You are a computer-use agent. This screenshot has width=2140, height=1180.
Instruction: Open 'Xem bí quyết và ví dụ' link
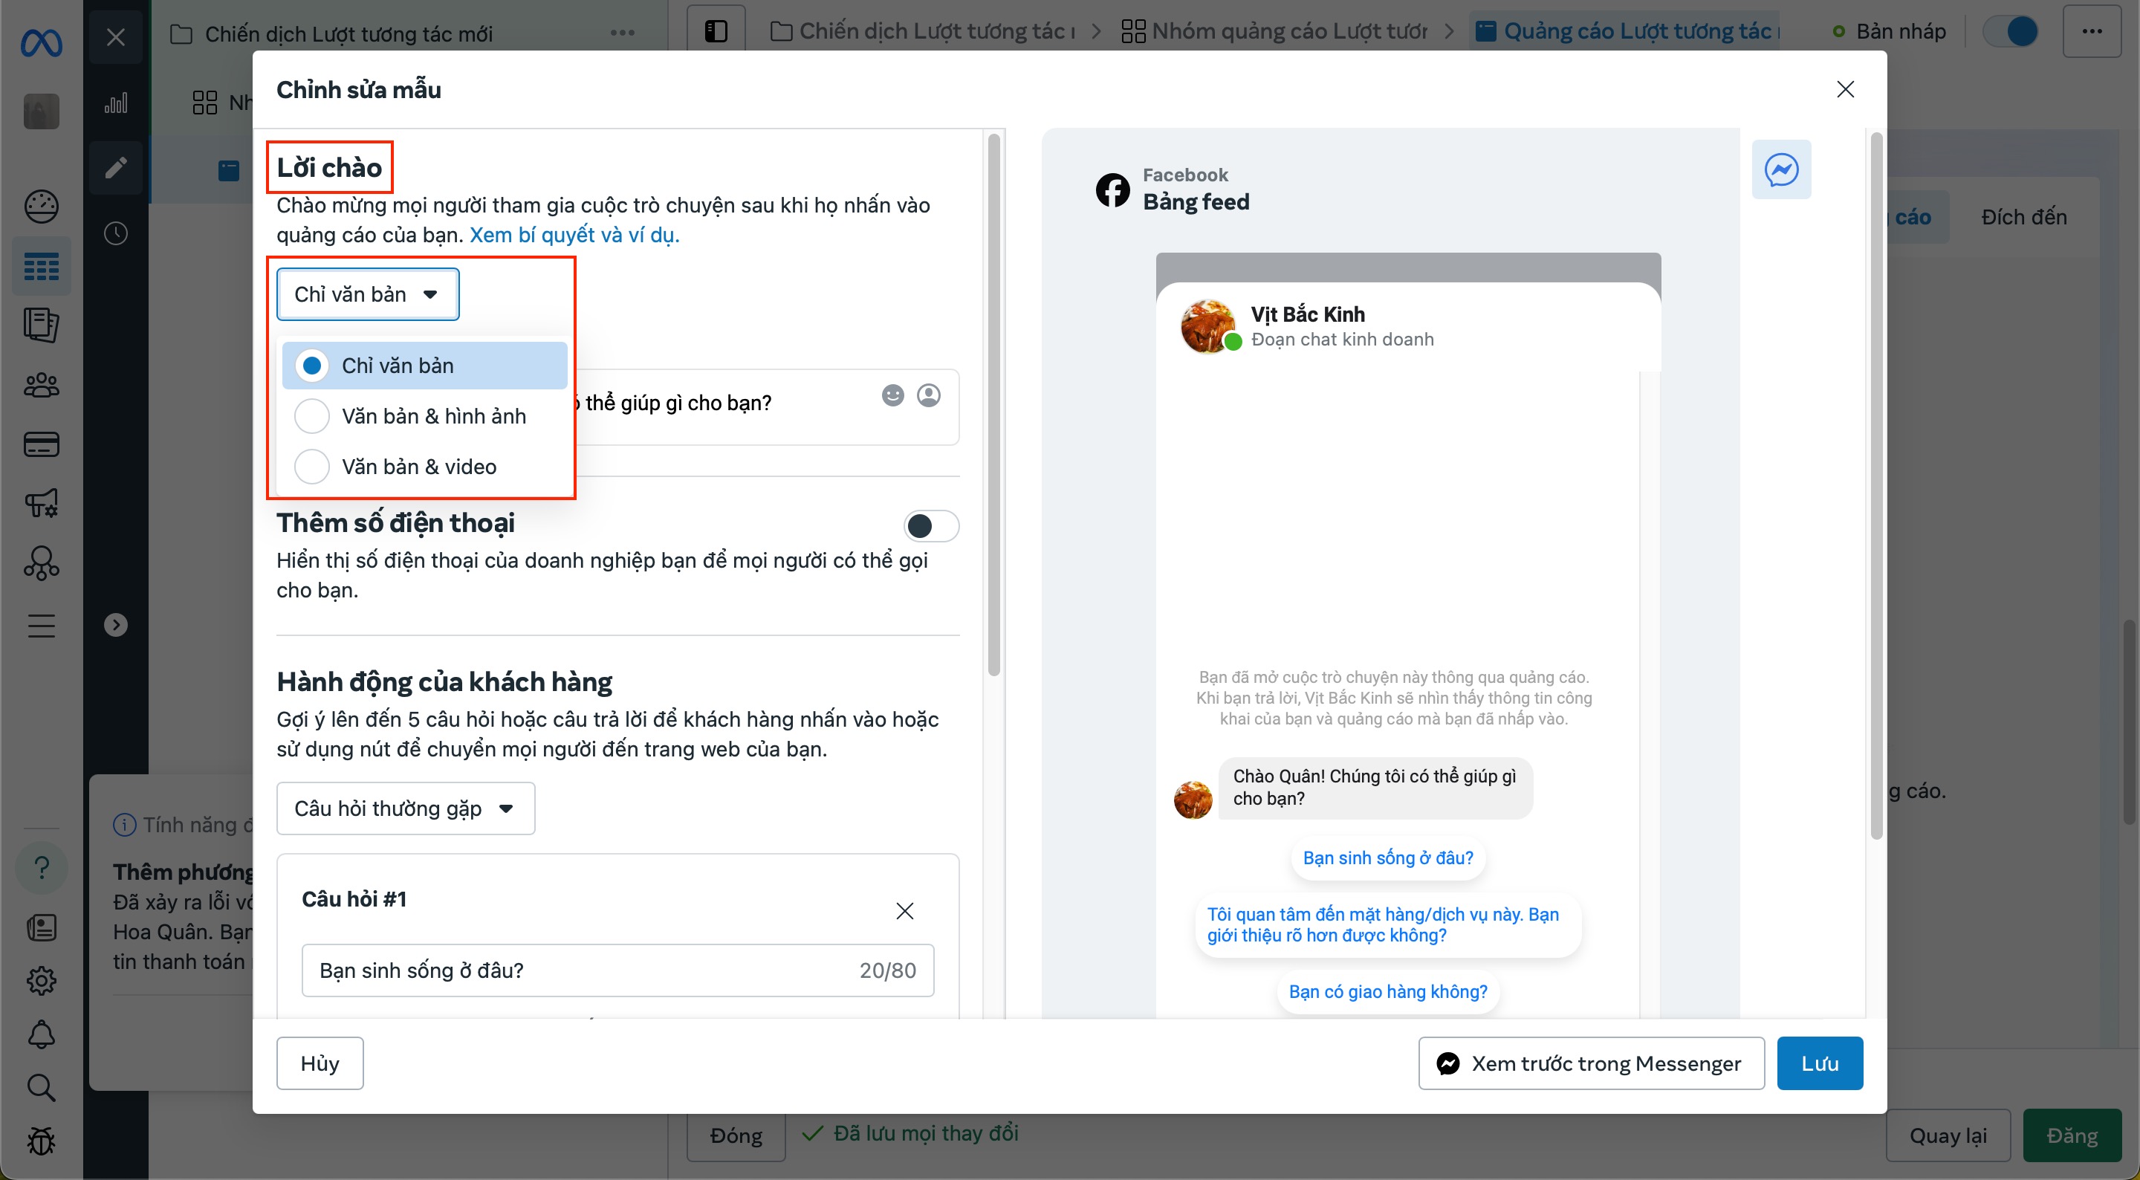pos(574,235)
